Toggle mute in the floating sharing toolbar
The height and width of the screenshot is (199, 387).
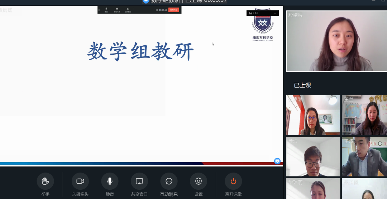(x=106, y=10)
